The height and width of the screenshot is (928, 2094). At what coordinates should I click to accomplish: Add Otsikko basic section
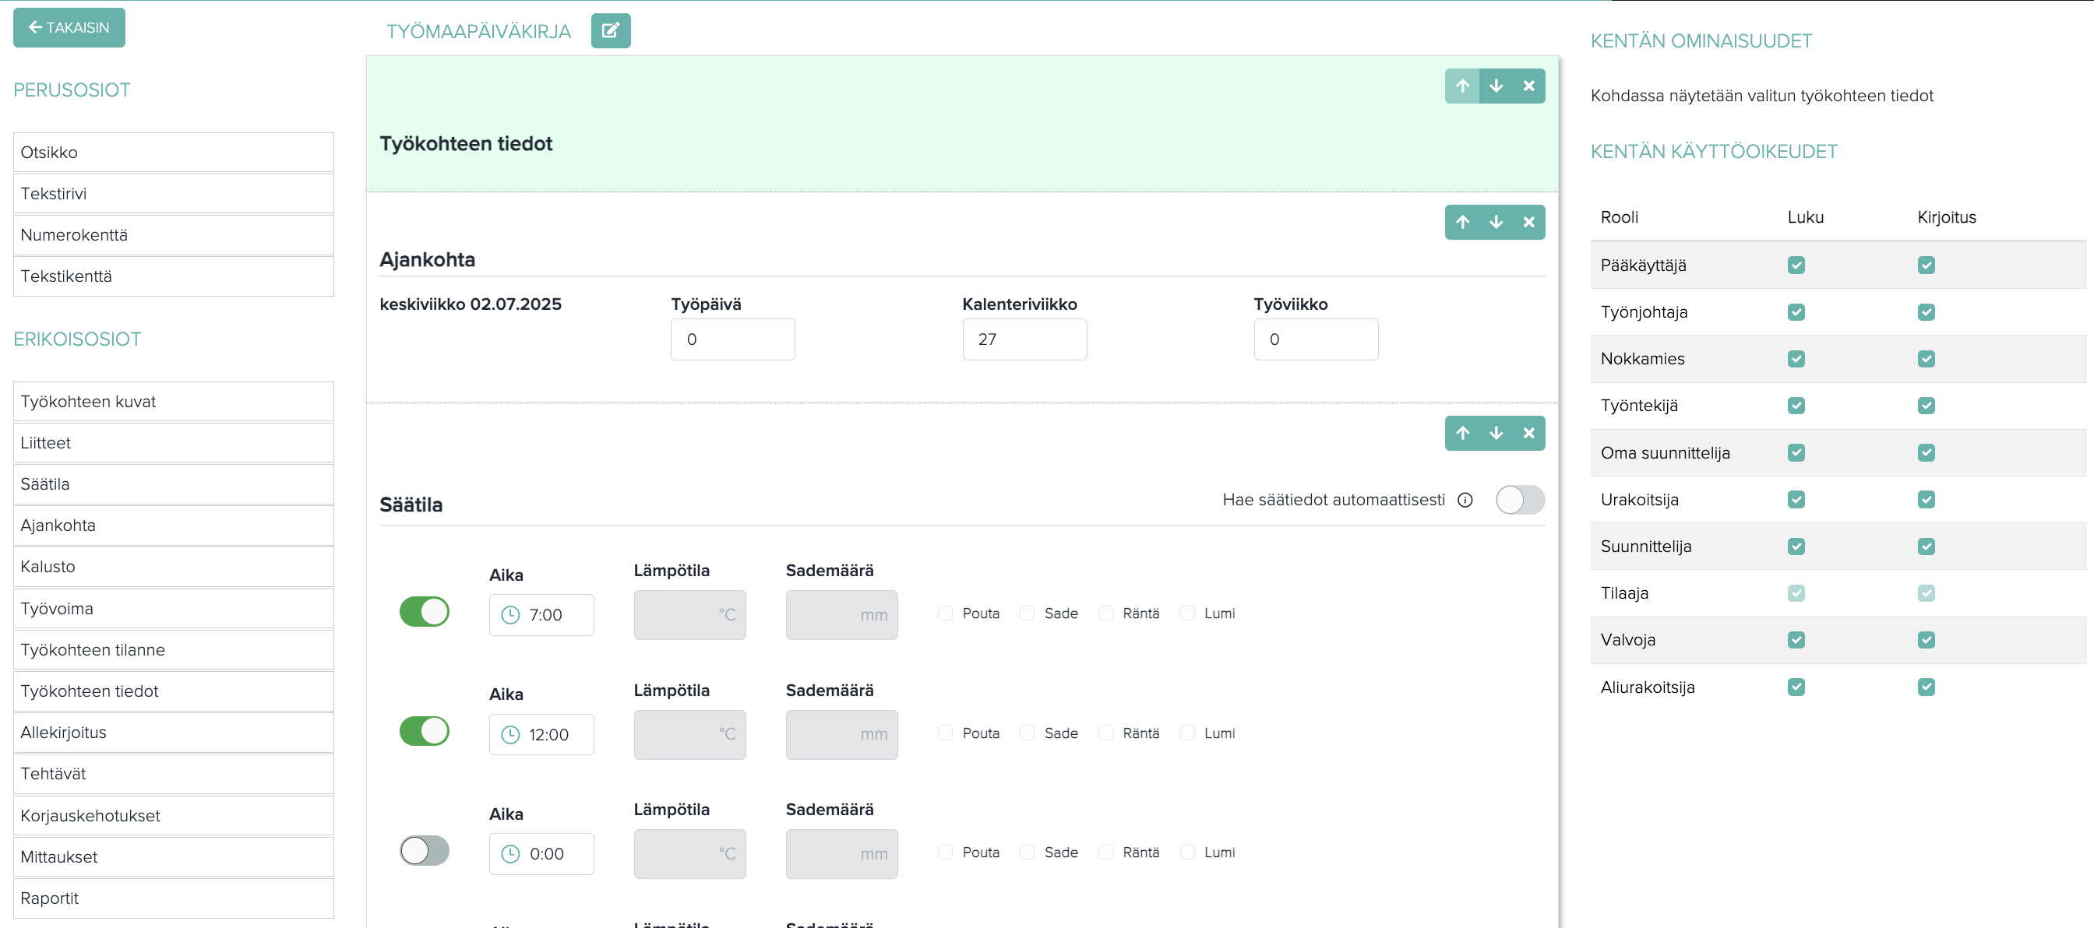pyautogui.click(x=173, y=152)
